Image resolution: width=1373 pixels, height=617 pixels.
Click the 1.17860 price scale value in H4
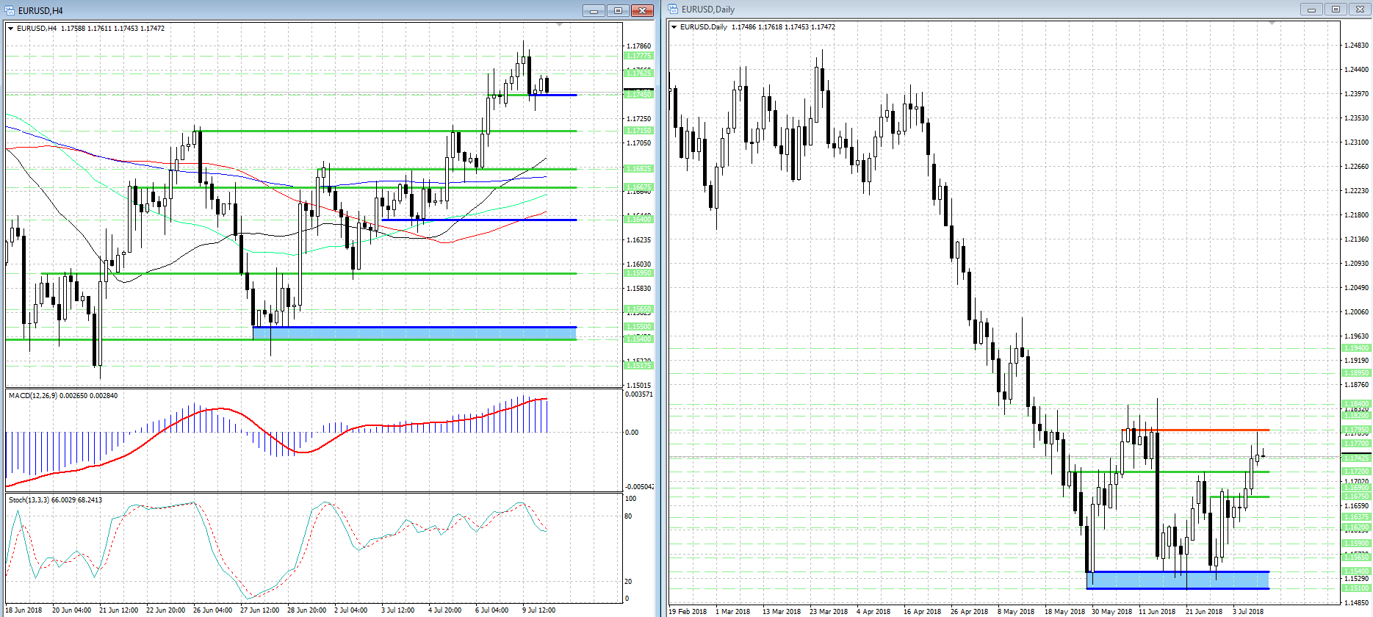point(638,46)
